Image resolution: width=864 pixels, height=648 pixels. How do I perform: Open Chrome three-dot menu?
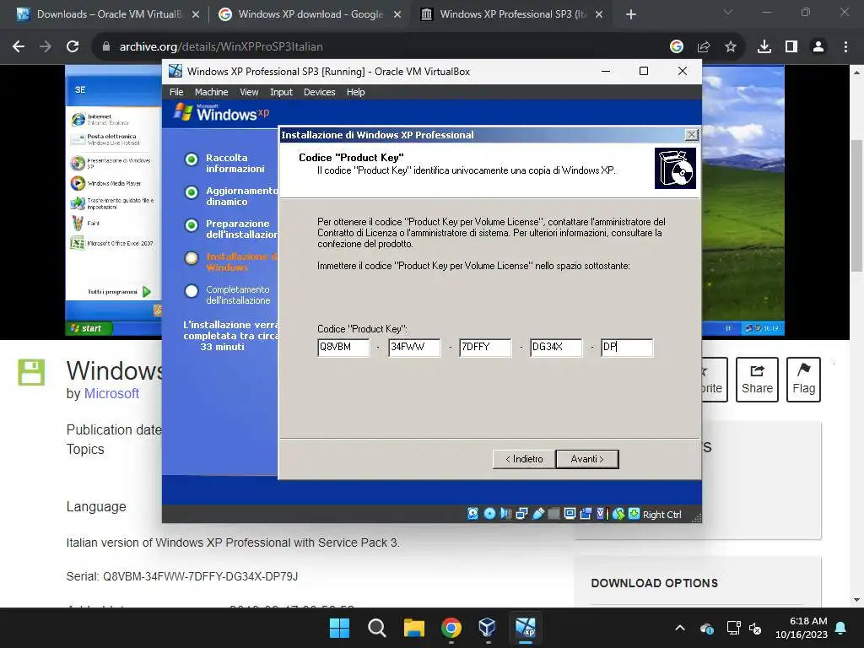(x=845, y=46)
